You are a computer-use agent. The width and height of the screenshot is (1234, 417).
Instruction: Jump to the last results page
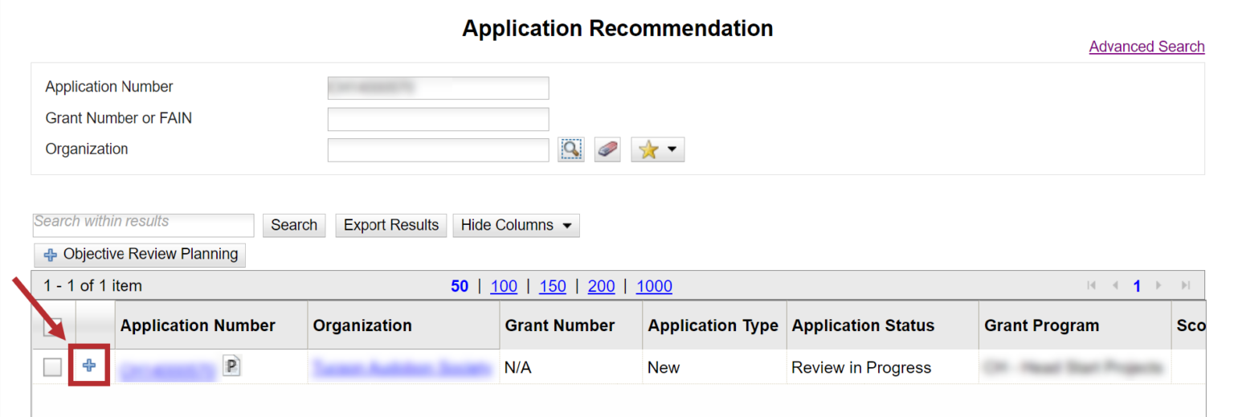click(x=1185, y=286)
